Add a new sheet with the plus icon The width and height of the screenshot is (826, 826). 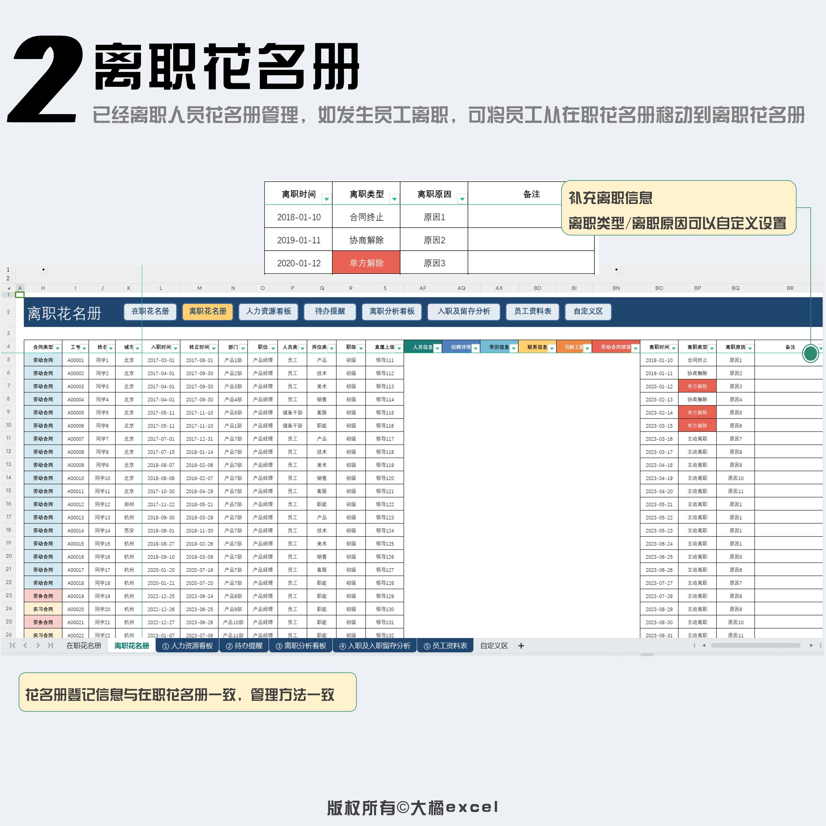coord(521,646)
